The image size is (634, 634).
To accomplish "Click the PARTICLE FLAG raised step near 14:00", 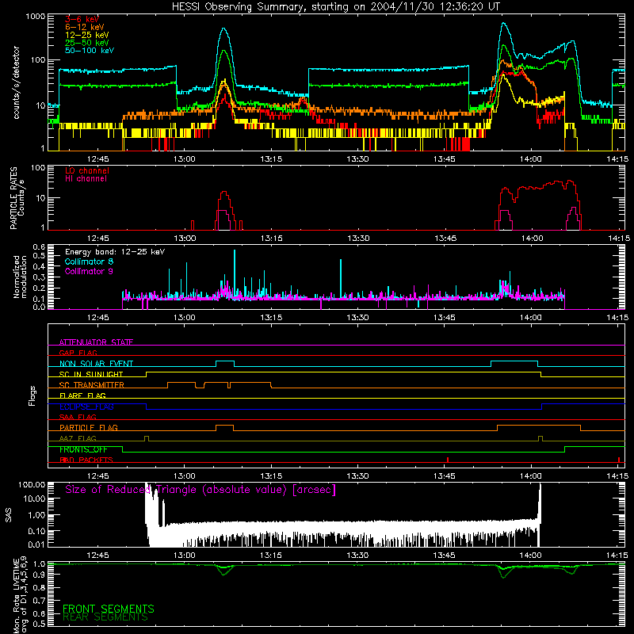I will (539, 426).
